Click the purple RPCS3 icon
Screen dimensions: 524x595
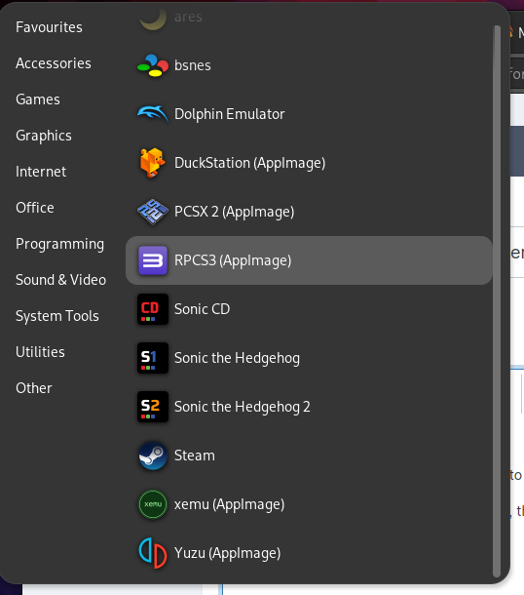[x=153, y=260]
